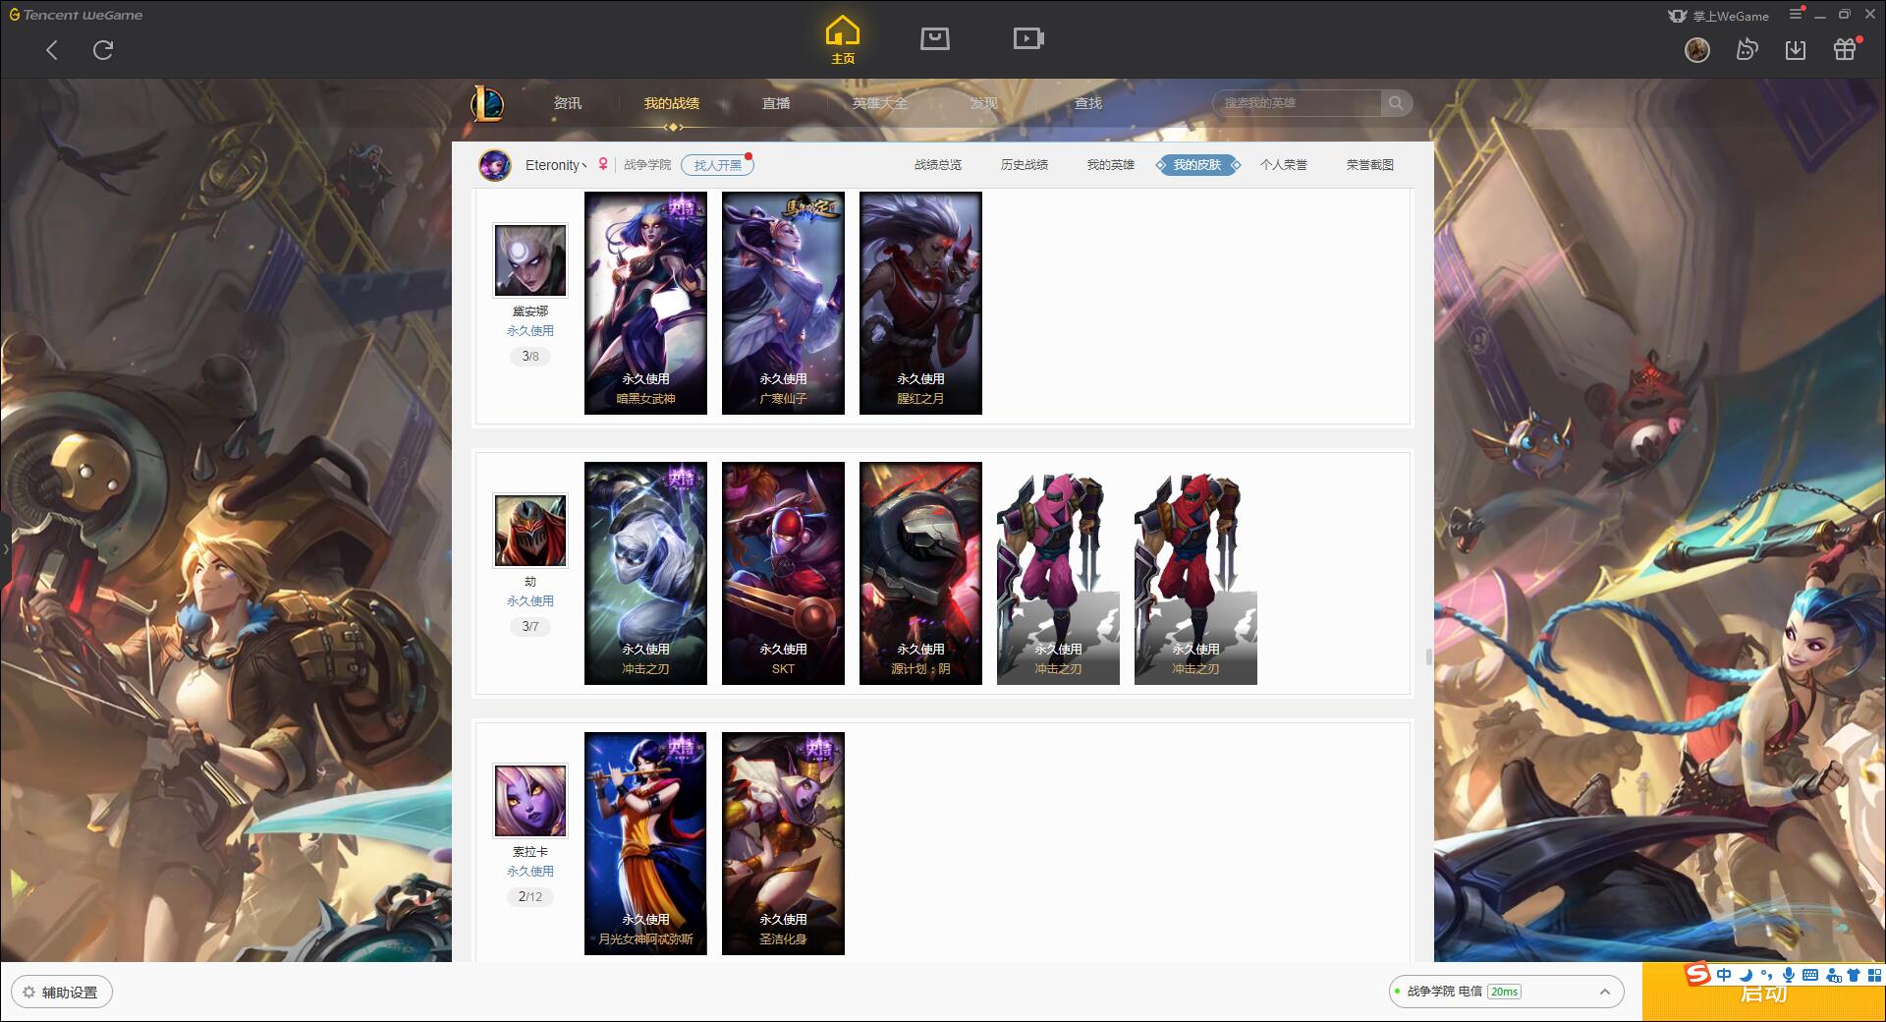Open 辅助设置 assist settings
1886x1022 pixels.
61,993
